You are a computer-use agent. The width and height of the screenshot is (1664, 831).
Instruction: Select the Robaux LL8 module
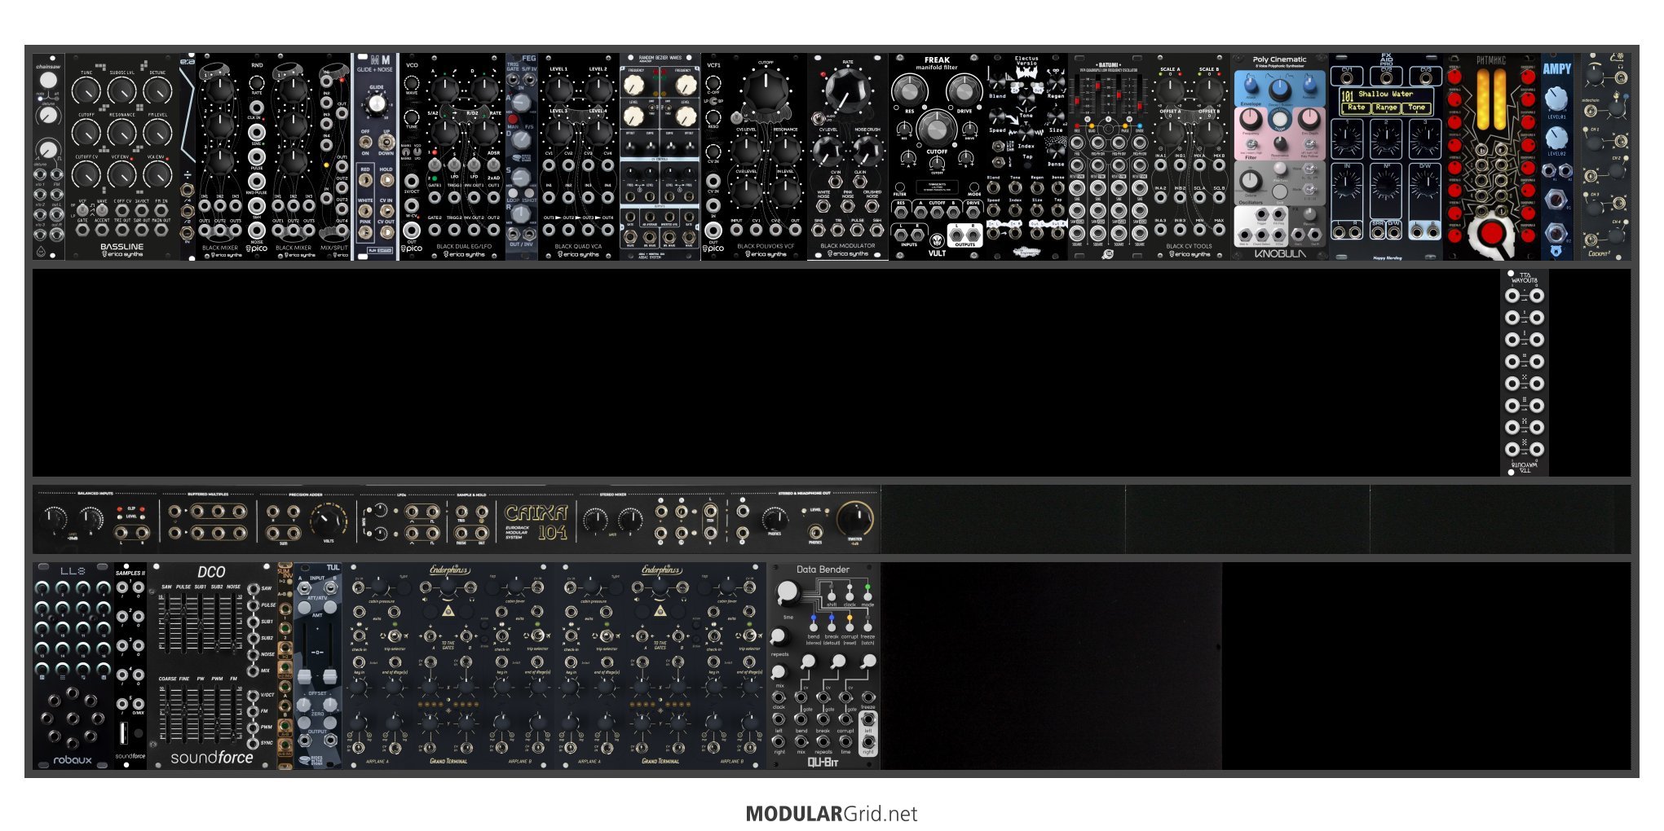point(73,666)
